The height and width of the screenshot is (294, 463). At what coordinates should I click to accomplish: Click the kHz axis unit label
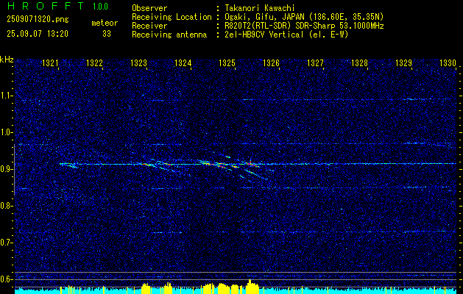7,60
